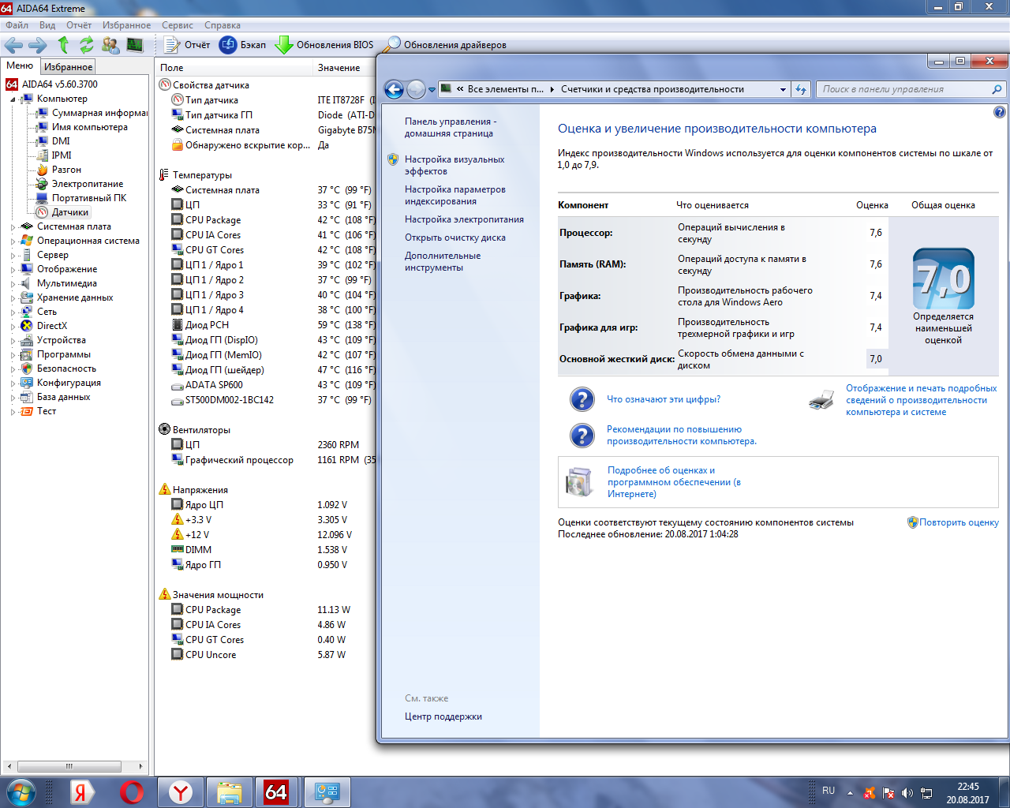The image size is (1010, 808).
Task: Click the green monitor graph icon in AIDA64 toolbar
Action: 135,45
